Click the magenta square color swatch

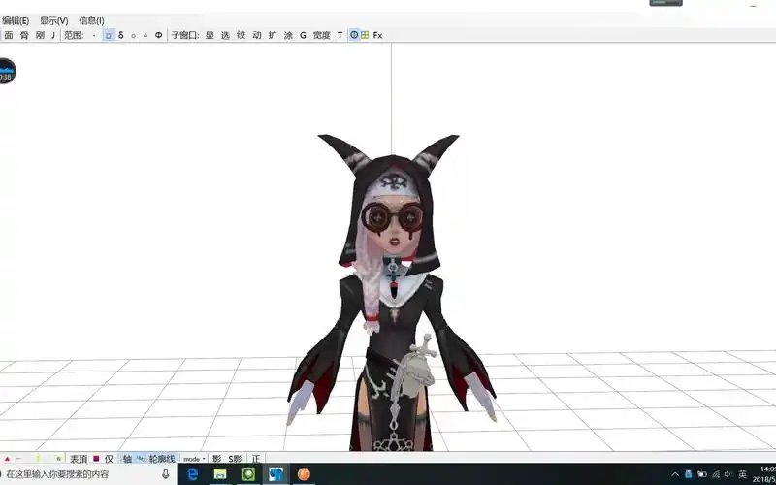(x=96, y=458)
